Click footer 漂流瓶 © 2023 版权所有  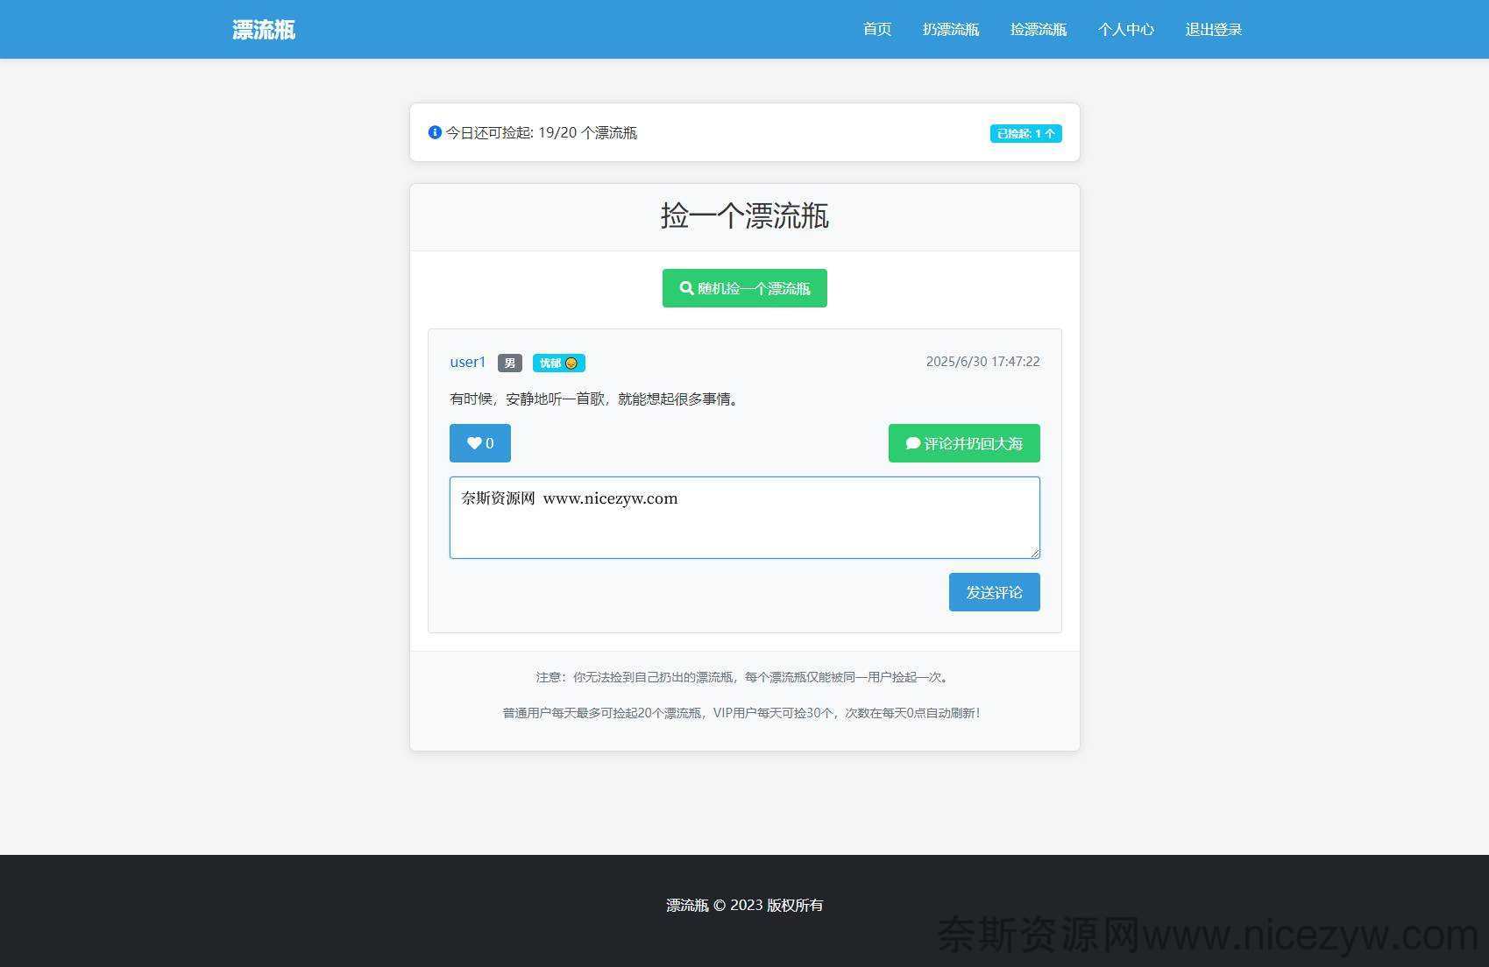(x=745, y=905)
